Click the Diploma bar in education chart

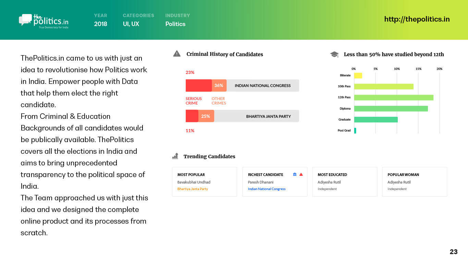click(x=391, y=109)
